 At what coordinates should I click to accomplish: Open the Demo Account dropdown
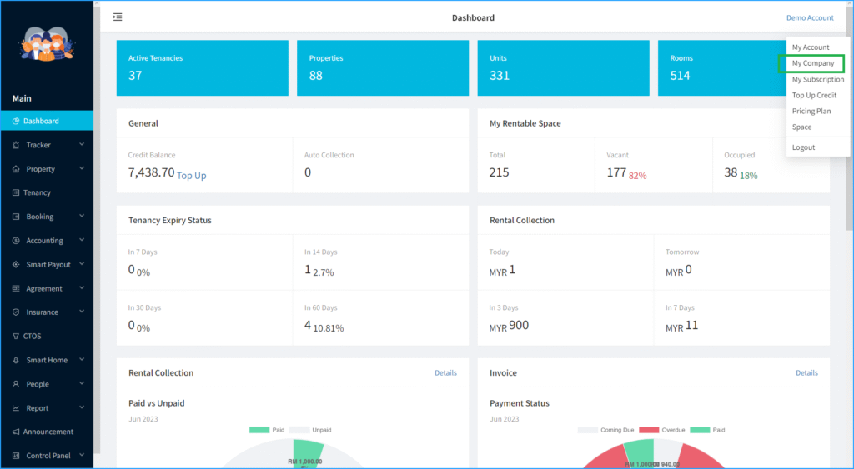[809, 17]
